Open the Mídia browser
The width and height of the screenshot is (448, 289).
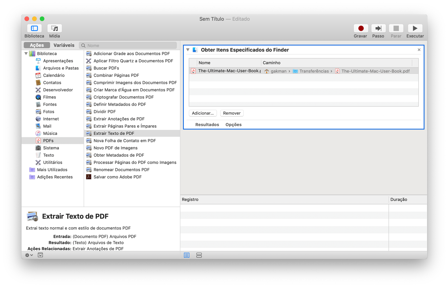click(55, 28)
